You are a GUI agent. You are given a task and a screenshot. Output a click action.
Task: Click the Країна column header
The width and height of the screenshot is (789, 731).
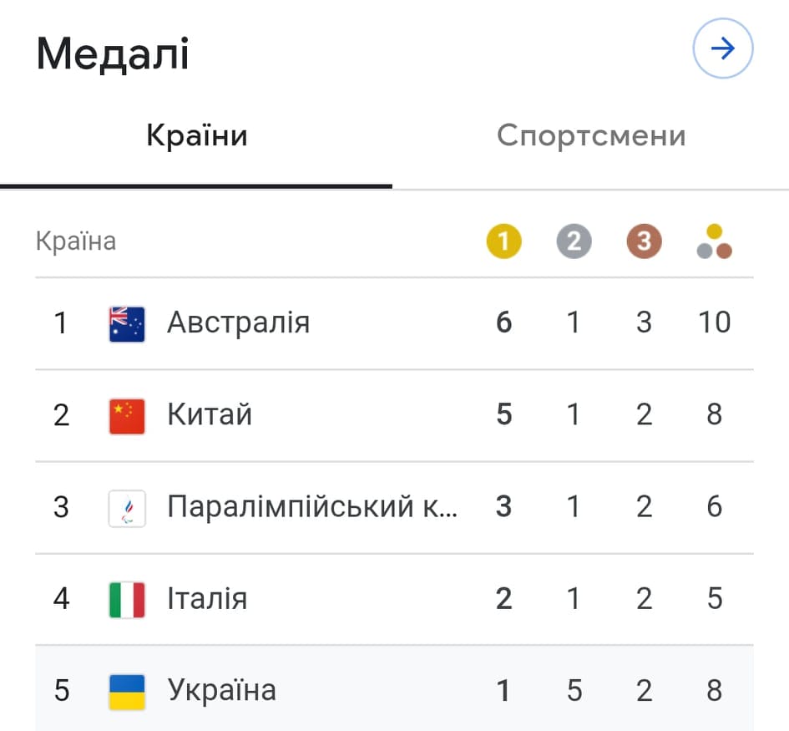(76, 241)
